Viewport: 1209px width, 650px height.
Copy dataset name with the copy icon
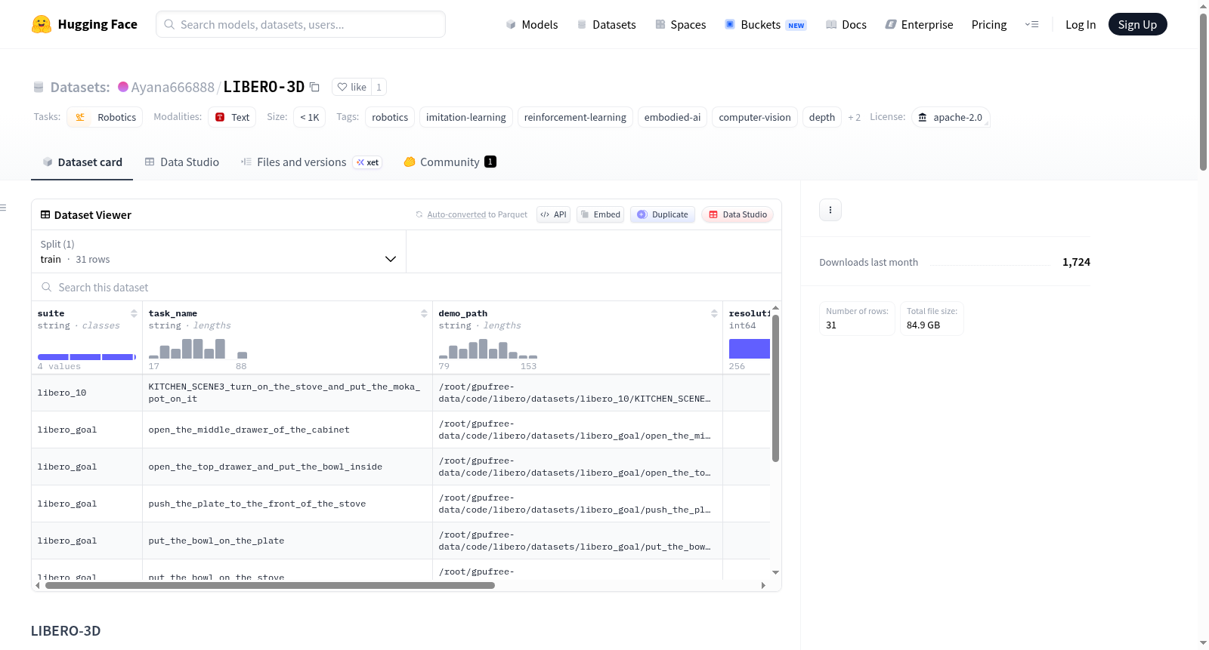[x=315, y=87]
